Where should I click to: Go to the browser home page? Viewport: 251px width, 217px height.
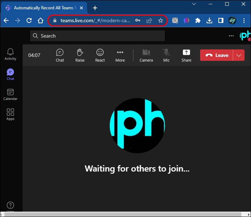pyautogui.click(x=40, y=20)
